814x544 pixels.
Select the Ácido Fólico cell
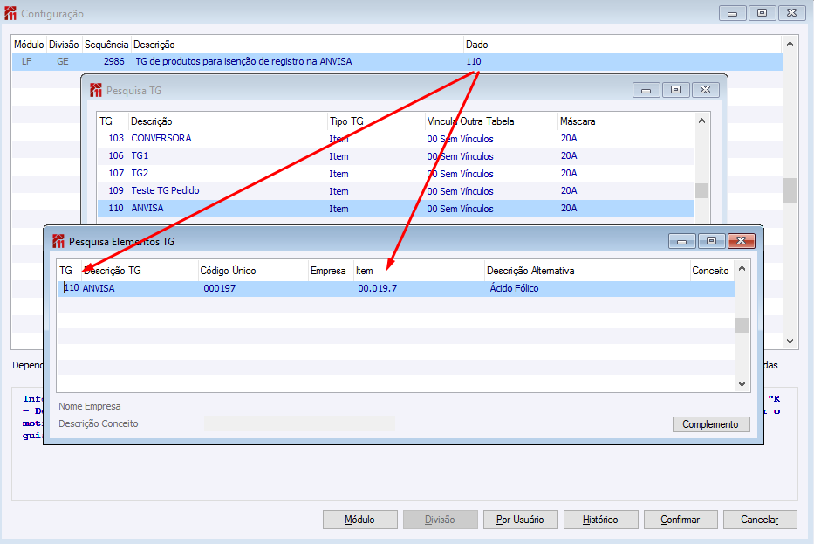click(x=514, y=288)
